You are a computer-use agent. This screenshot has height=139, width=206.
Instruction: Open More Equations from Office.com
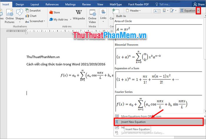tap(159, 116)
